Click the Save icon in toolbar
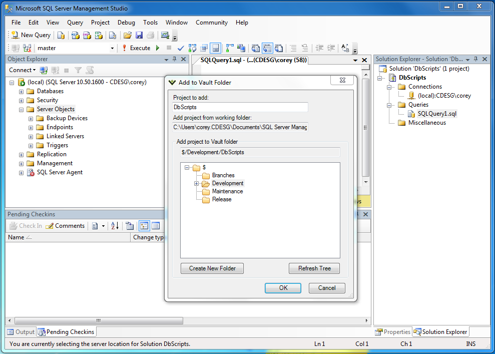Image resolution: width=495 pixels, height=354 pixels. pyautogui.click(x=139, y=35)
